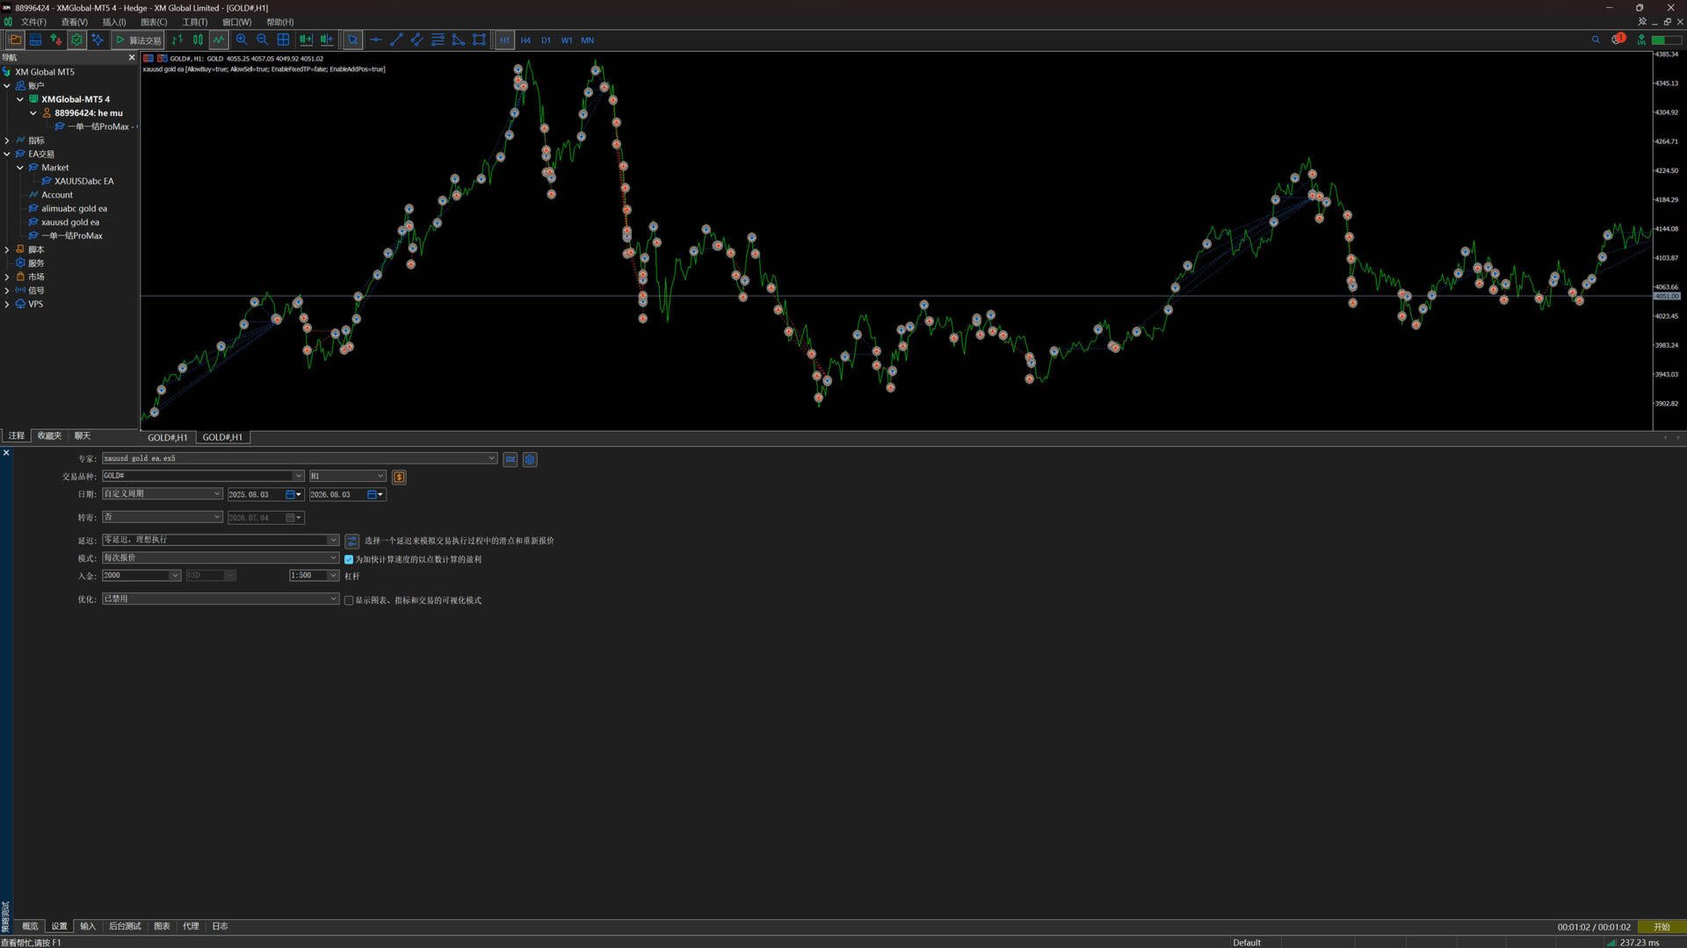
Task: Click the zoom out magnifier icon
Action: coord(262,39)
